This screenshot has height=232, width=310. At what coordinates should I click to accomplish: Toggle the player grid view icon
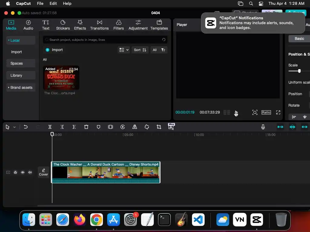tap(227, 112)
